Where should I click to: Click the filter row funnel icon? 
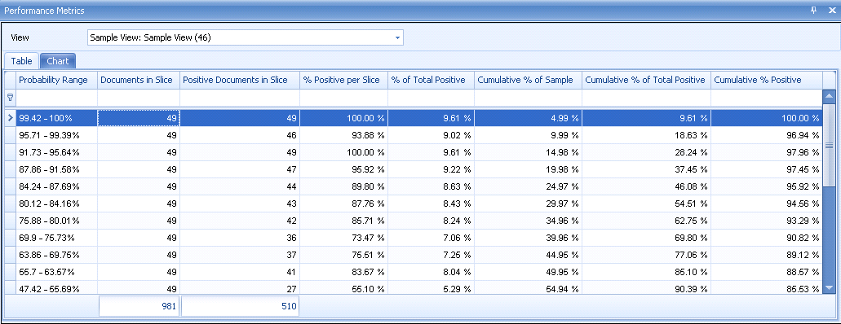(x=10, y=98)
